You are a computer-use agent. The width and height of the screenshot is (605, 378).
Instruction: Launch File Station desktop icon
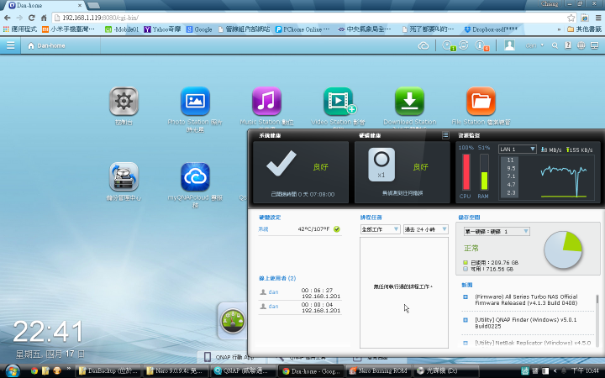point(481,102)
